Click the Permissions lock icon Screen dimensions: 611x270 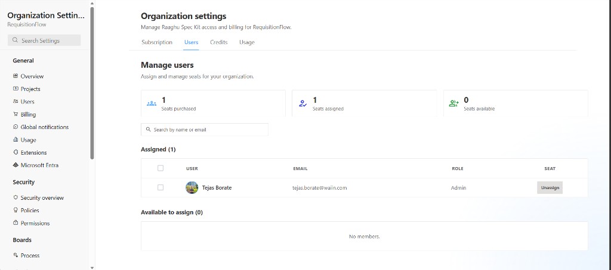coord(16,223)
